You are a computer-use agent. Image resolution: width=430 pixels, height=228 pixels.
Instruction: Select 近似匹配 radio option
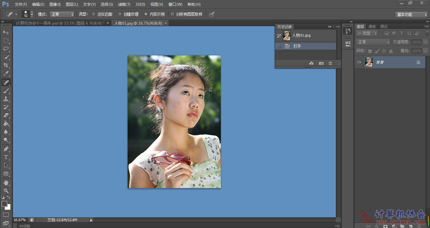(x=93, y=14)
